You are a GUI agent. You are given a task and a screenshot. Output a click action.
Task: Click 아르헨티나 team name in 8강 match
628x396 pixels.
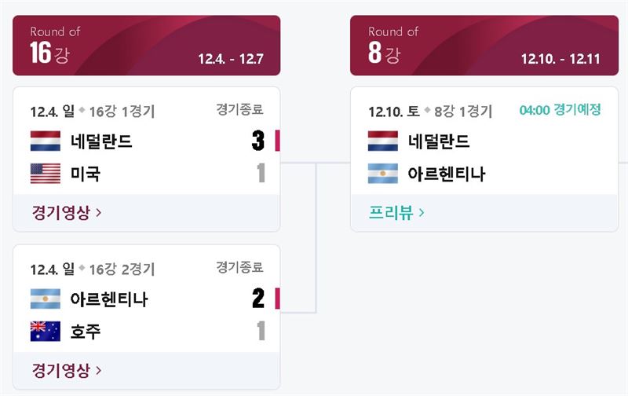[447, 174]
